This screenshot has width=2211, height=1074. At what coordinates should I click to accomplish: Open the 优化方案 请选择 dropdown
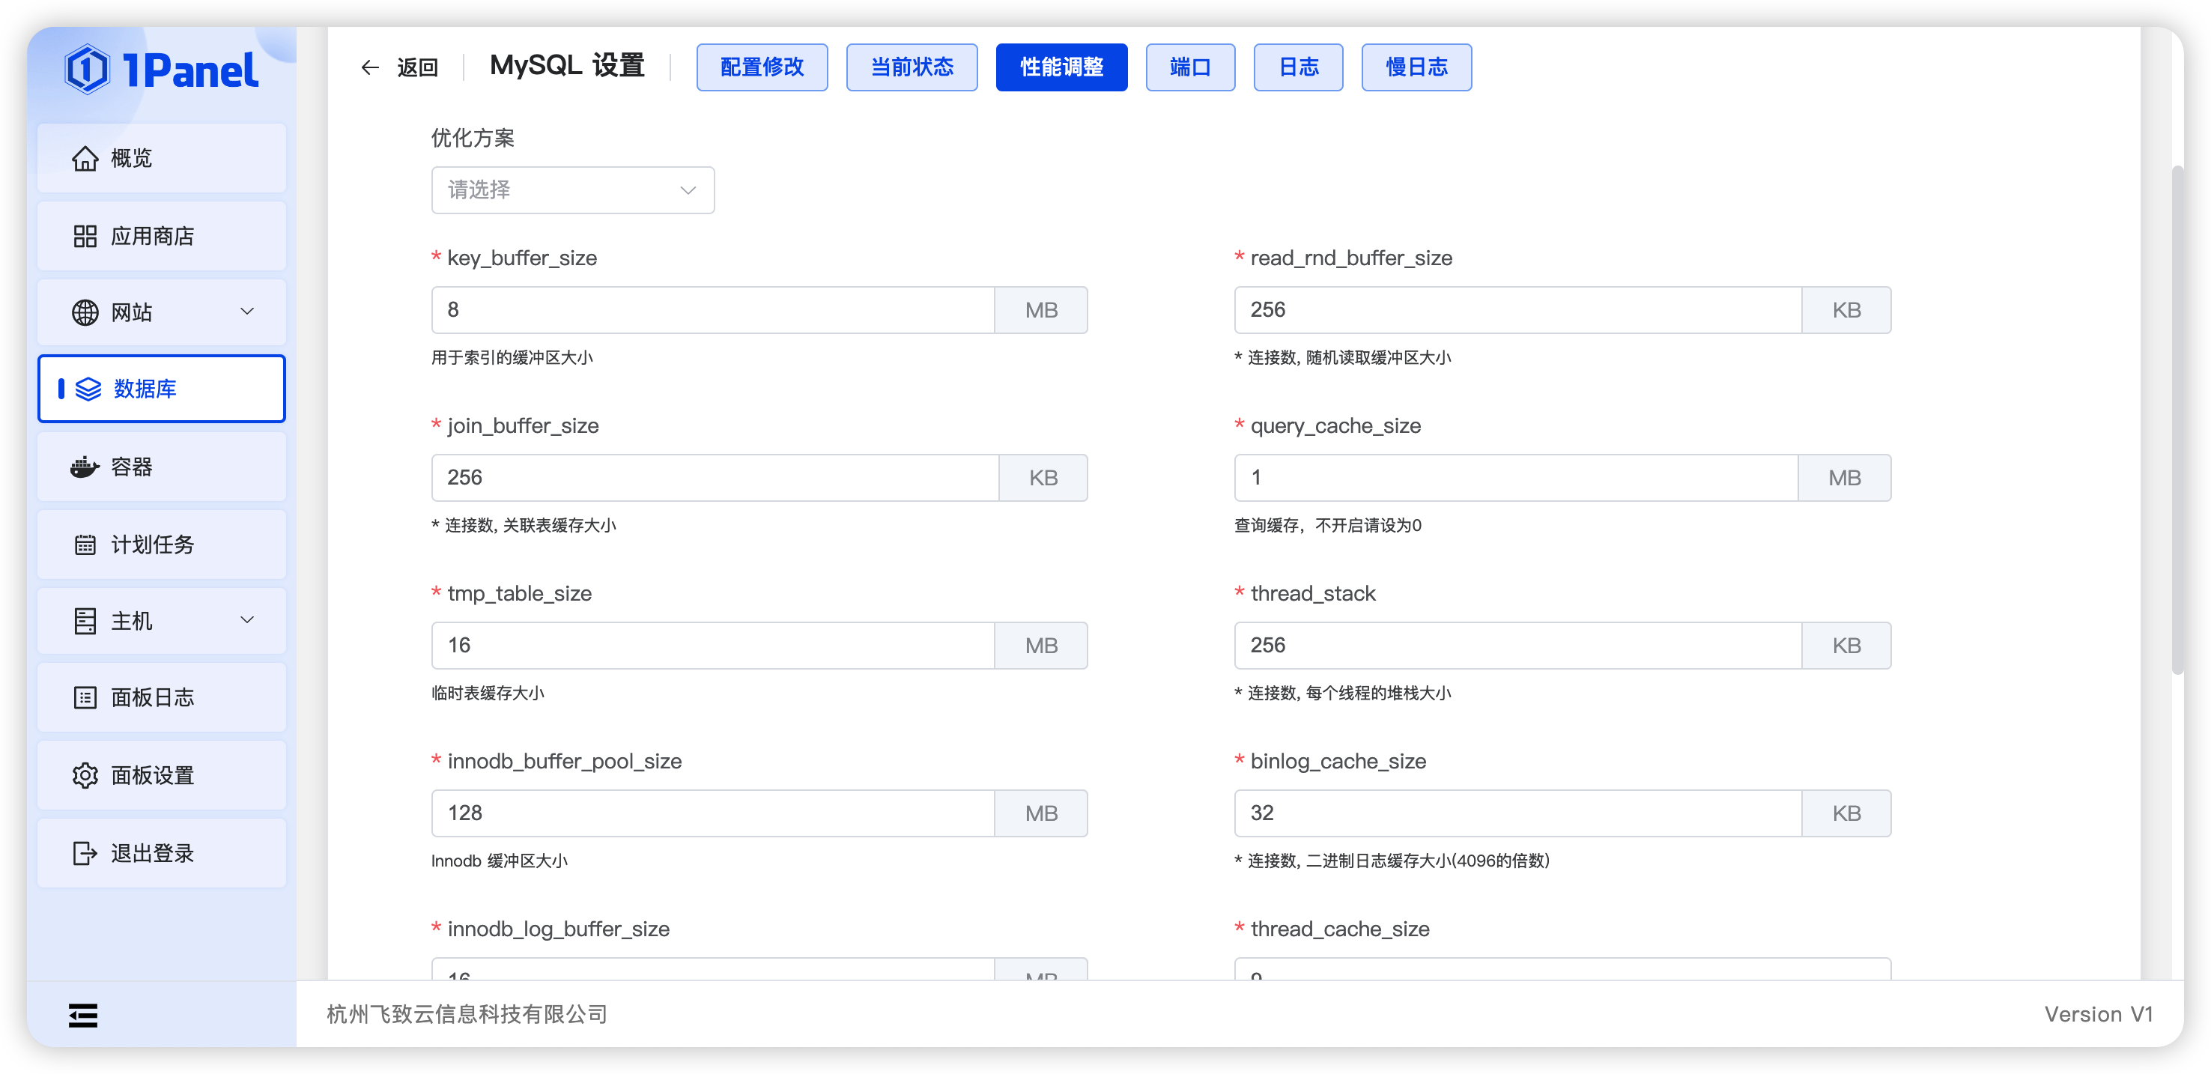click(572, 189)
